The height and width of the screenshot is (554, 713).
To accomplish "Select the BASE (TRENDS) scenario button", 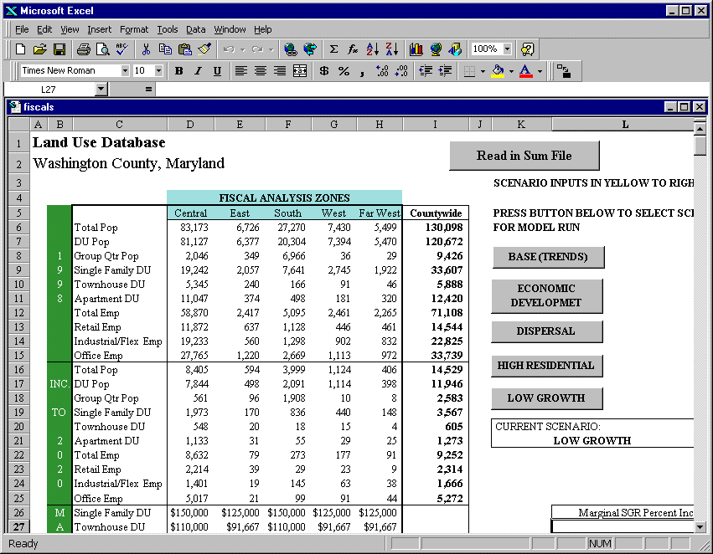I will 548,257.
